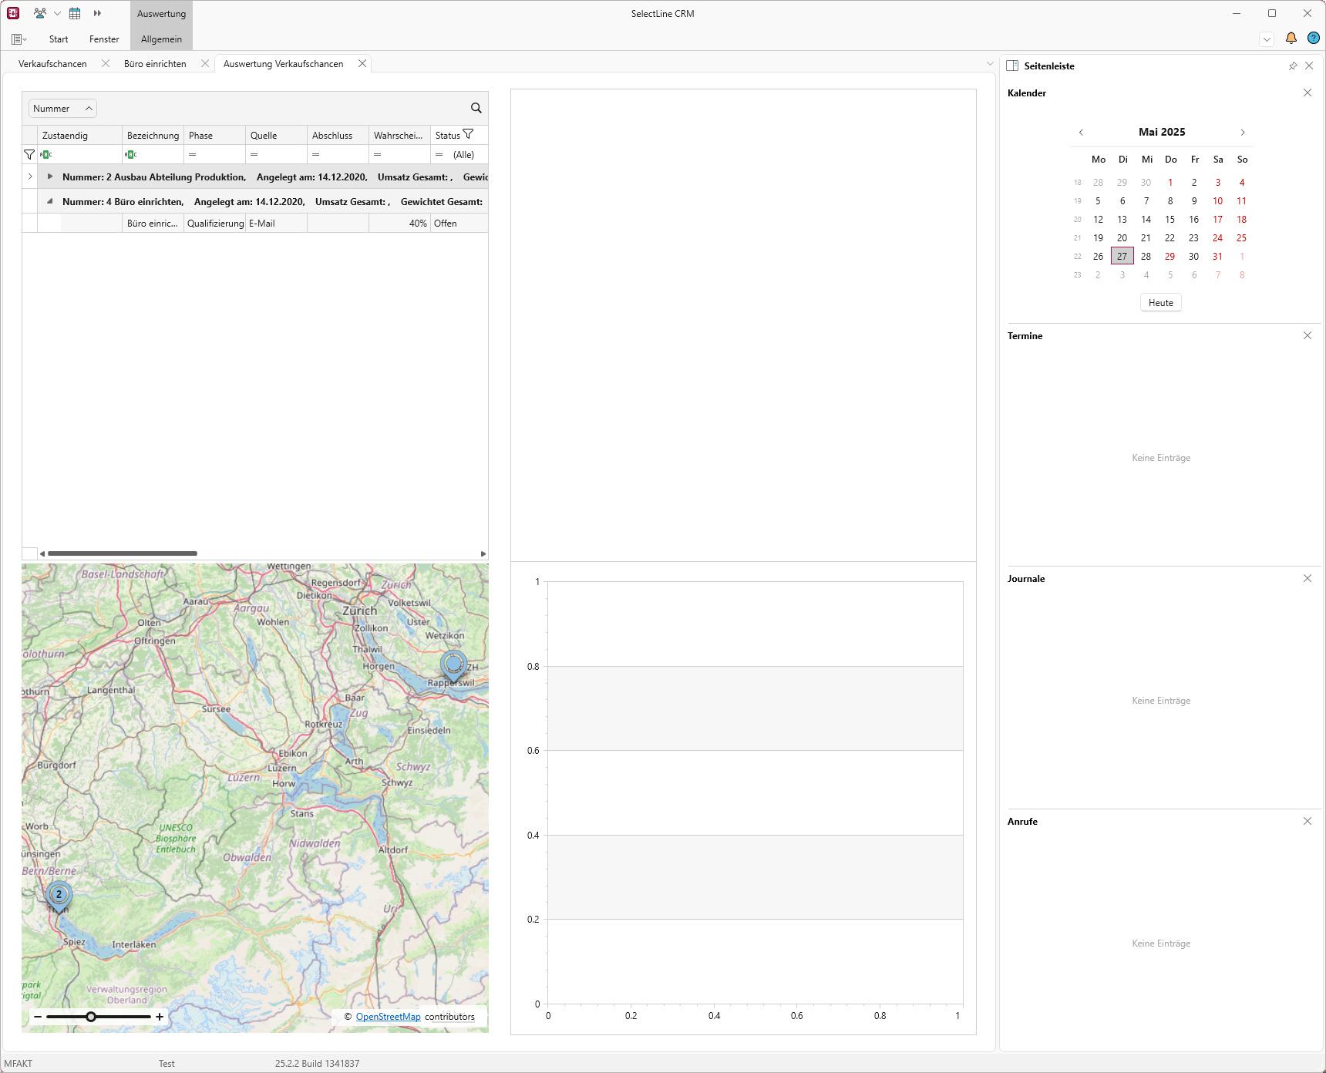Close the Verkaufschancen tab
Screen dimensions: 1326x1073
106,63
